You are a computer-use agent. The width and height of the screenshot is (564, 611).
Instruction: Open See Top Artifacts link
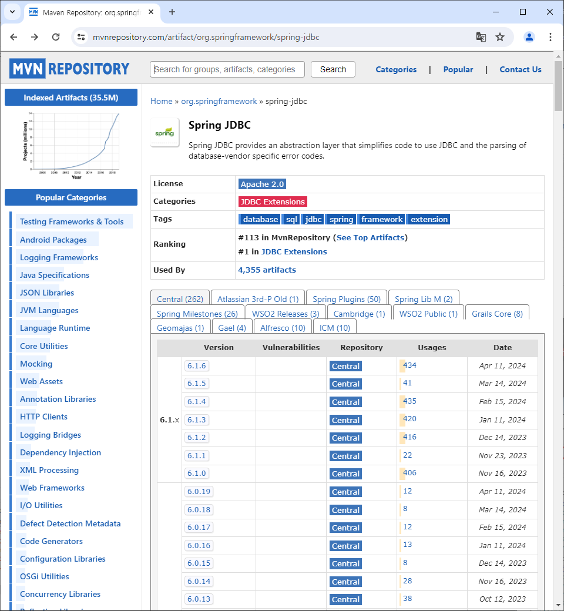(x=370, y=238)
